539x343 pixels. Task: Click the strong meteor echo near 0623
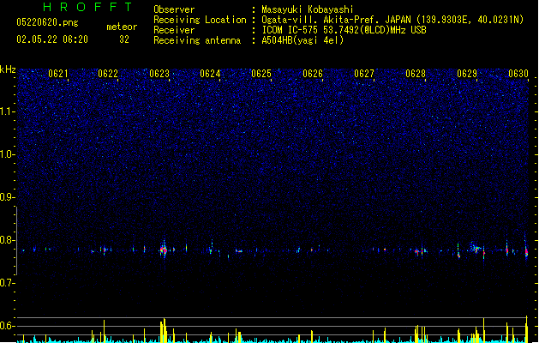coord(164,250)
